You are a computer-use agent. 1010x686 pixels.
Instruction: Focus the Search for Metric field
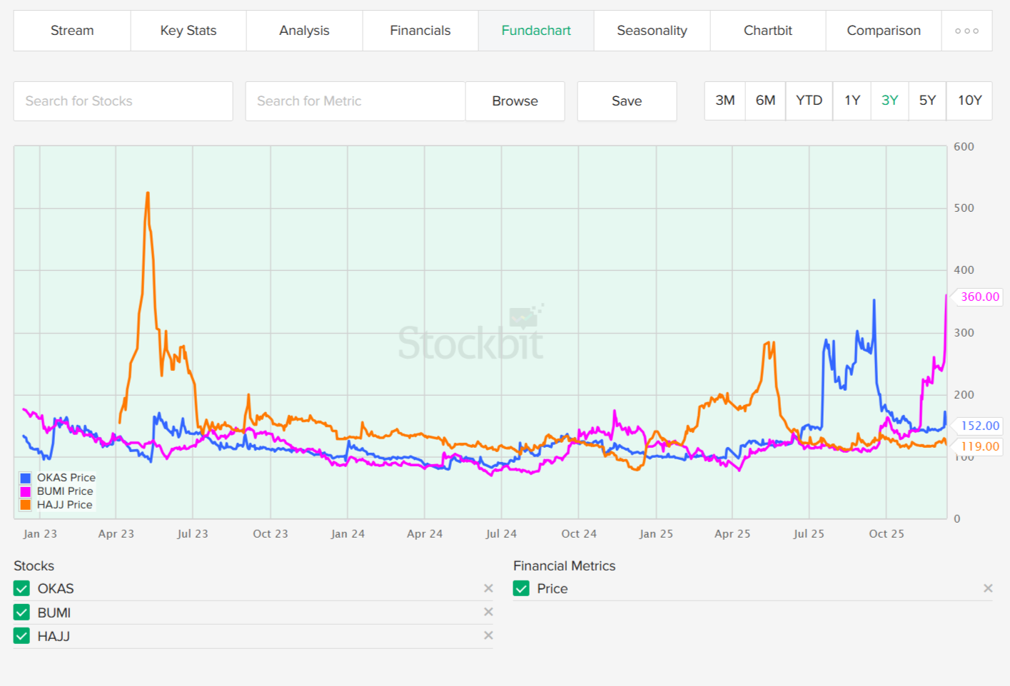(x=355, y=101)
